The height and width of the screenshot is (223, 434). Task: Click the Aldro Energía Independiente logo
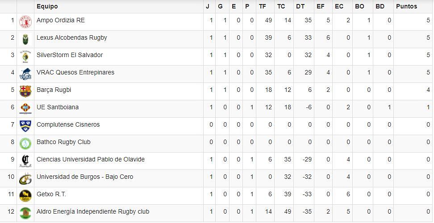[25, 213]
